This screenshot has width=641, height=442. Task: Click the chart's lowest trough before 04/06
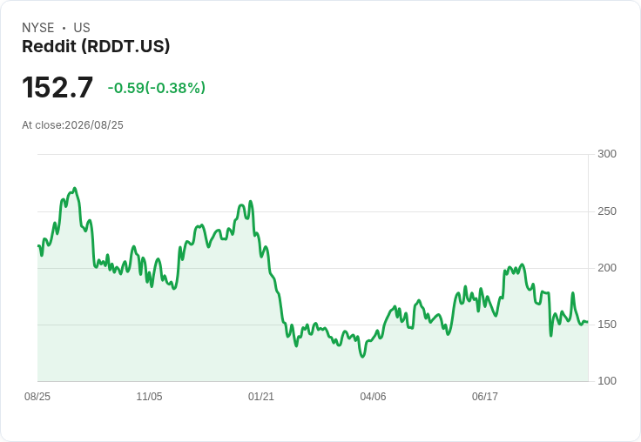pos(362,357)
